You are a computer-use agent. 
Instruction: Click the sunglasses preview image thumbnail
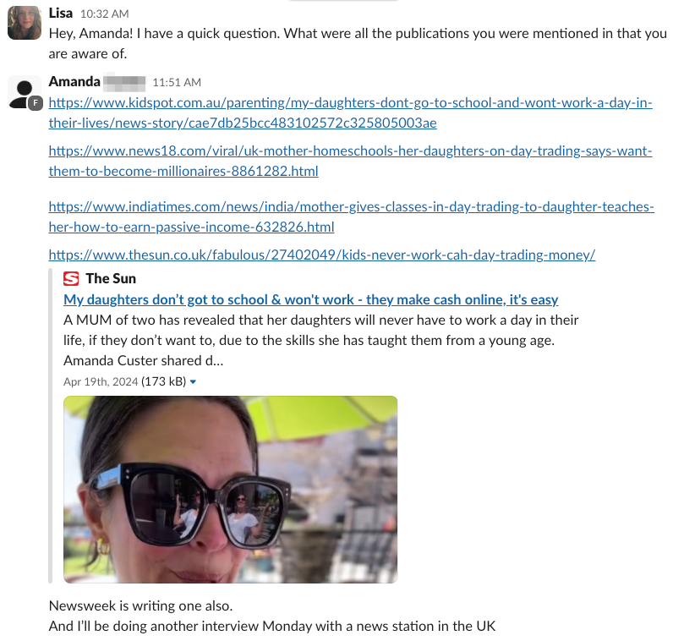[231, 490]
